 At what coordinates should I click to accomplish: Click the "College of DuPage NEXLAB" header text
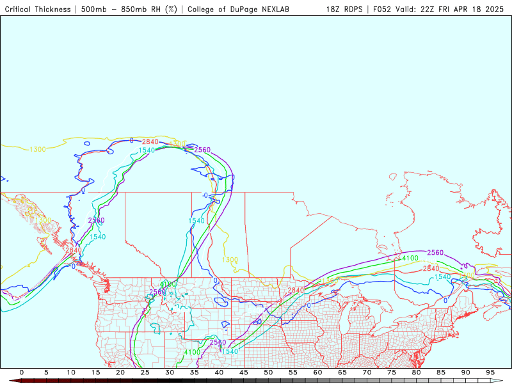pyautogui.click(x=238, y=9)
